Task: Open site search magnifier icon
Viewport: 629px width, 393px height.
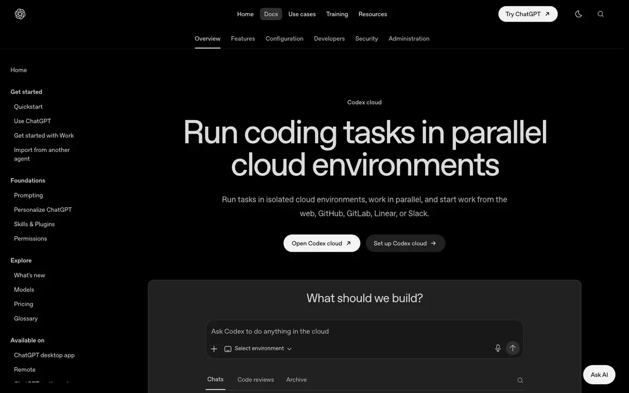Action: coord(601,14)
